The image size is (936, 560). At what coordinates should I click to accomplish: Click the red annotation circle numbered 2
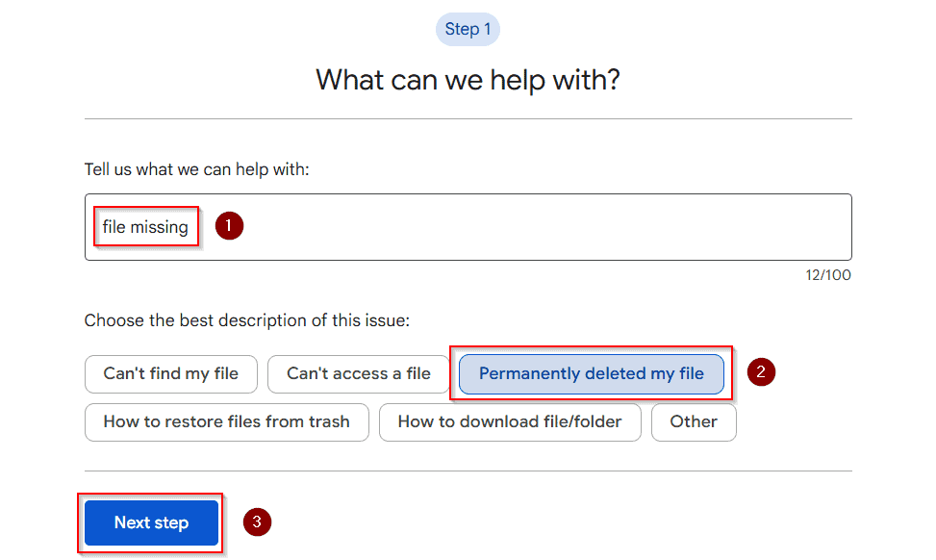click(x=761, y=372)
